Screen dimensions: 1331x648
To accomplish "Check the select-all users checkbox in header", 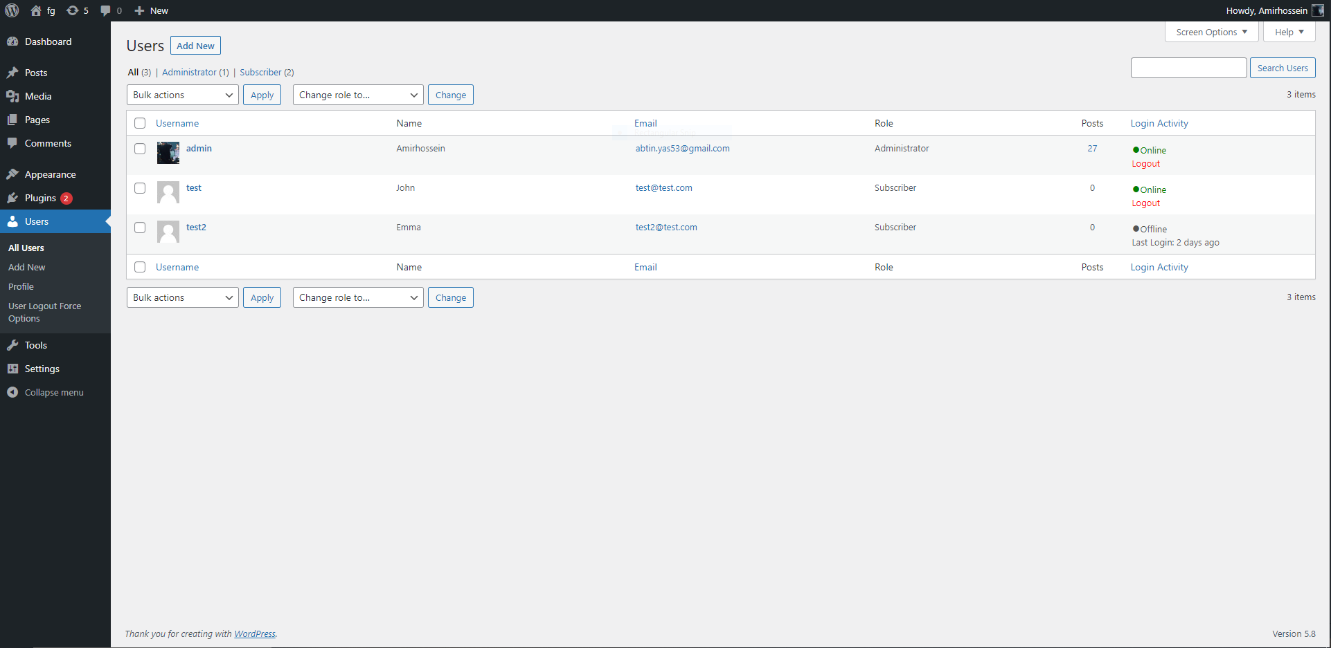I will [x=140, y=123].
